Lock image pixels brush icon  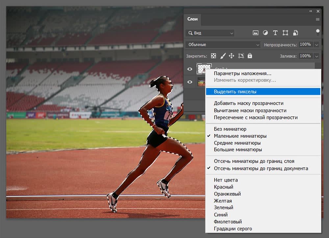point(223,56)
